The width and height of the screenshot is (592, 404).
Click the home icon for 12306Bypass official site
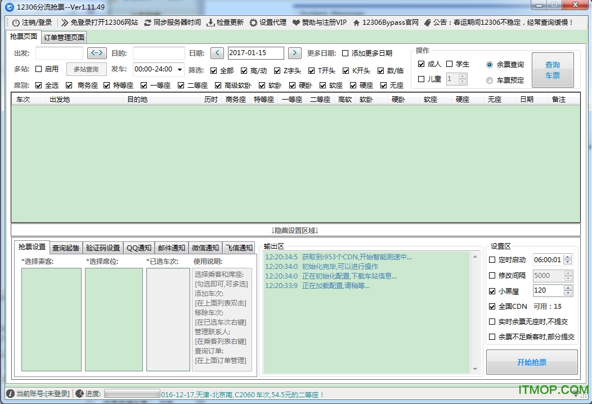[x=356, y=23]
